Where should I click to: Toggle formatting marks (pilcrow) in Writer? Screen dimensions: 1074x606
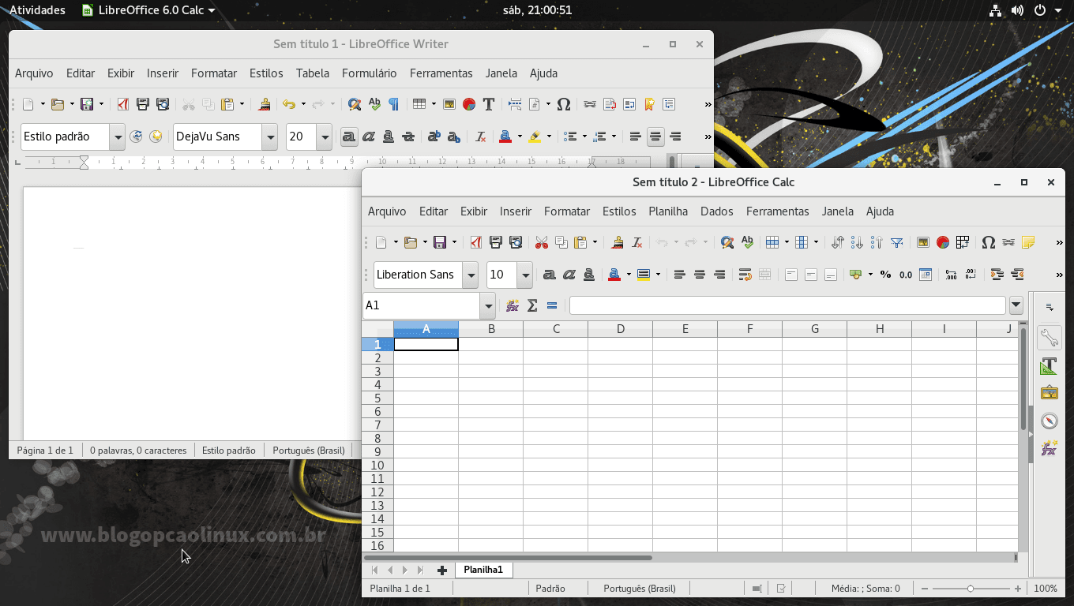click(394, 104)
